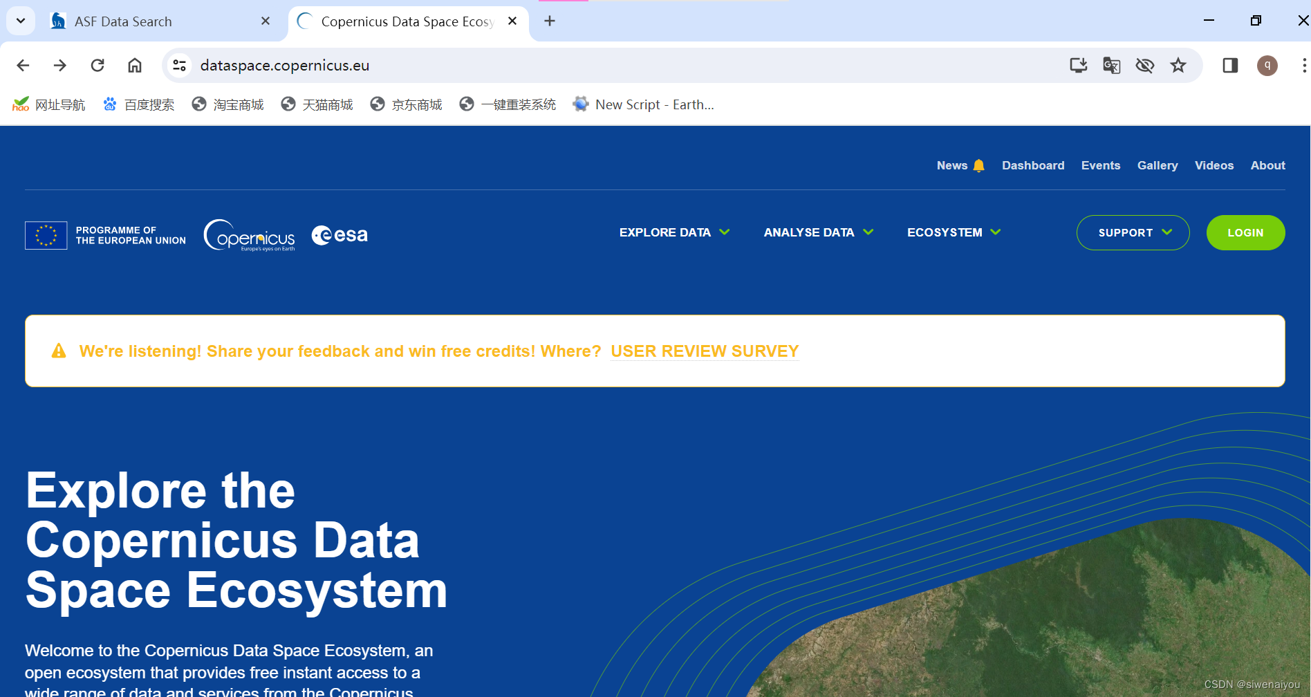1311x697 pixels.
Task: View site information icon in address bar
Action: 180,65
